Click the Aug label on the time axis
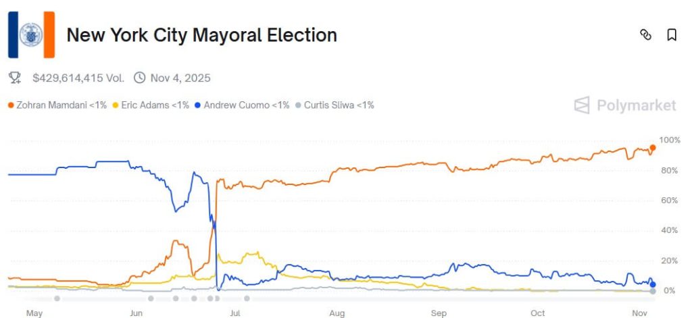Image resolution: width=692 pixels, height=318 pixels. tap(337, 313)
